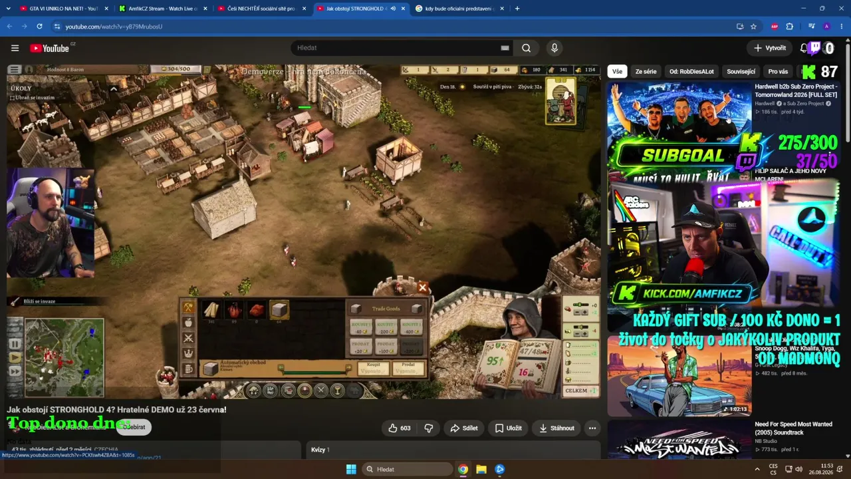Select the Související filter chip
Screen dimensions: 851x479
point(741,71)
